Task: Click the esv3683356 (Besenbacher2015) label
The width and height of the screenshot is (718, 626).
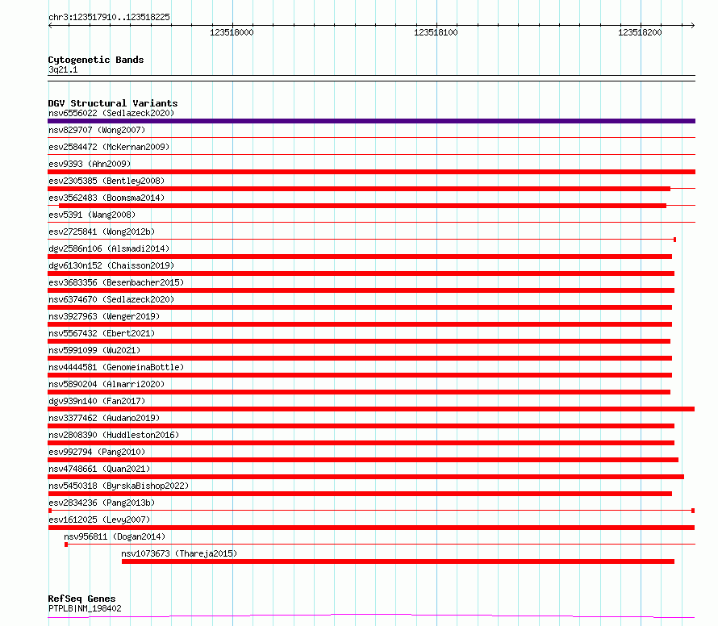Action: click(116, 282)
